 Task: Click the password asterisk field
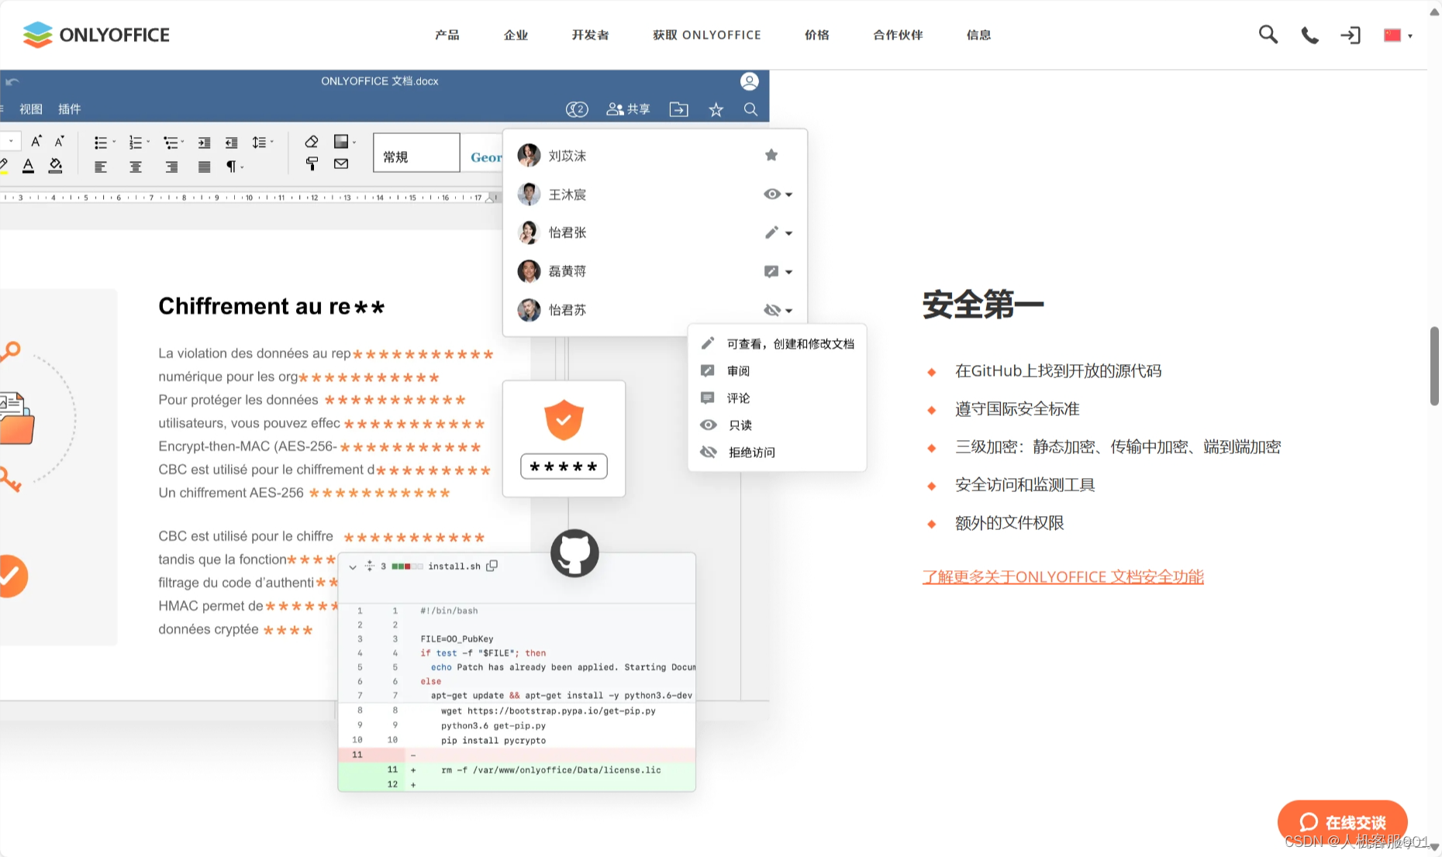tap(564, 466)
